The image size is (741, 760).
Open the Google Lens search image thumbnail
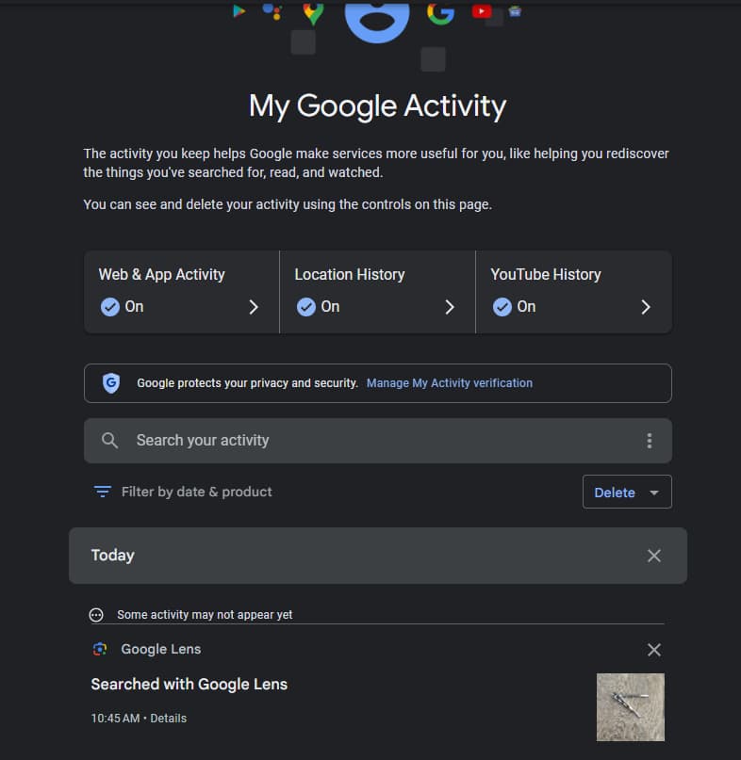(630, 706)
